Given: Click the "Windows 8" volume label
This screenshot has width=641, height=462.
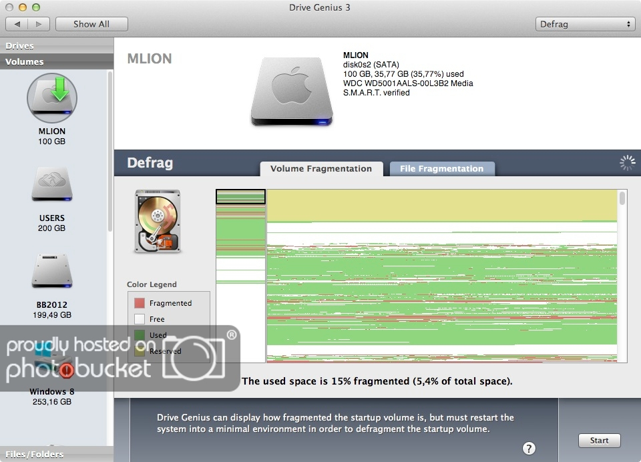Looking at the screenshot, I should point(52,391).
